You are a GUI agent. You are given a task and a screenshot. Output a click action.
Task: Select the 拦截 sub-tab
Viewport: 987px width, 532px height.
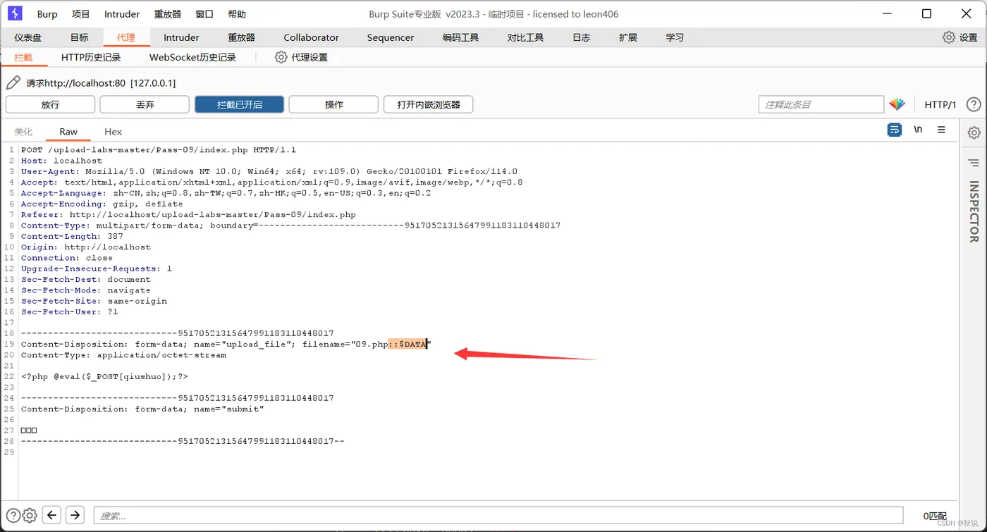point(23,57)
